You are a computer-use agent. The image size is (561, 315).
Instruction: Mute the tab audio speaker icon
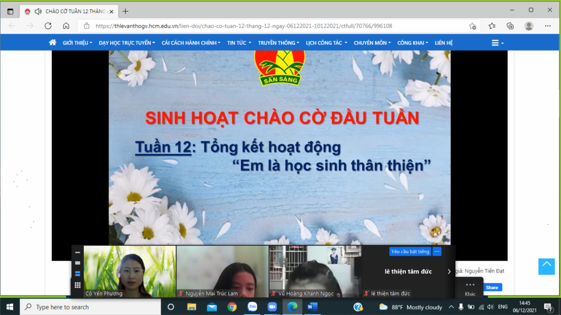pyautogui.click(x=38, y=11)
